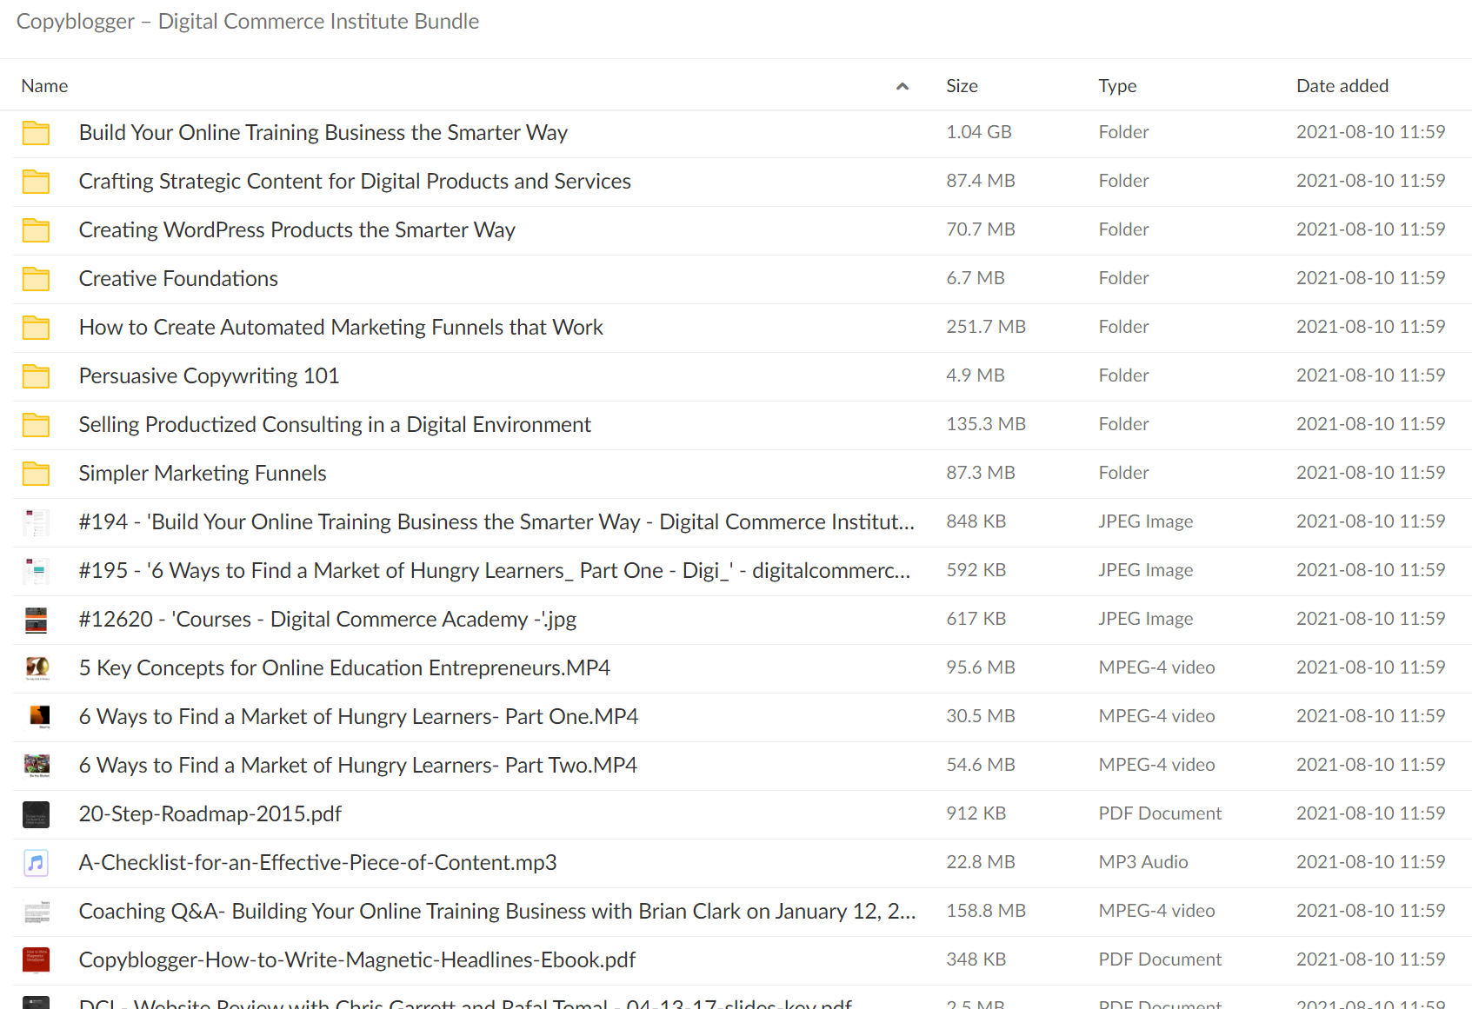Click folder icon for Automated Marketing Funnels
Viewport: 1472px width, 1009px height.
click(x=36, y=328)
